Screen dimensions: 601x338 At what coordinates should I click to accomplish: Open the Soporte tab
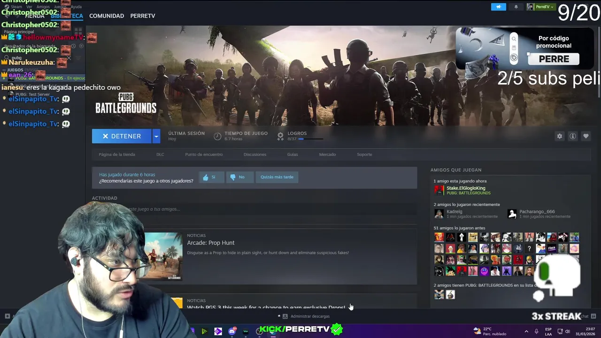coord(364,154)
